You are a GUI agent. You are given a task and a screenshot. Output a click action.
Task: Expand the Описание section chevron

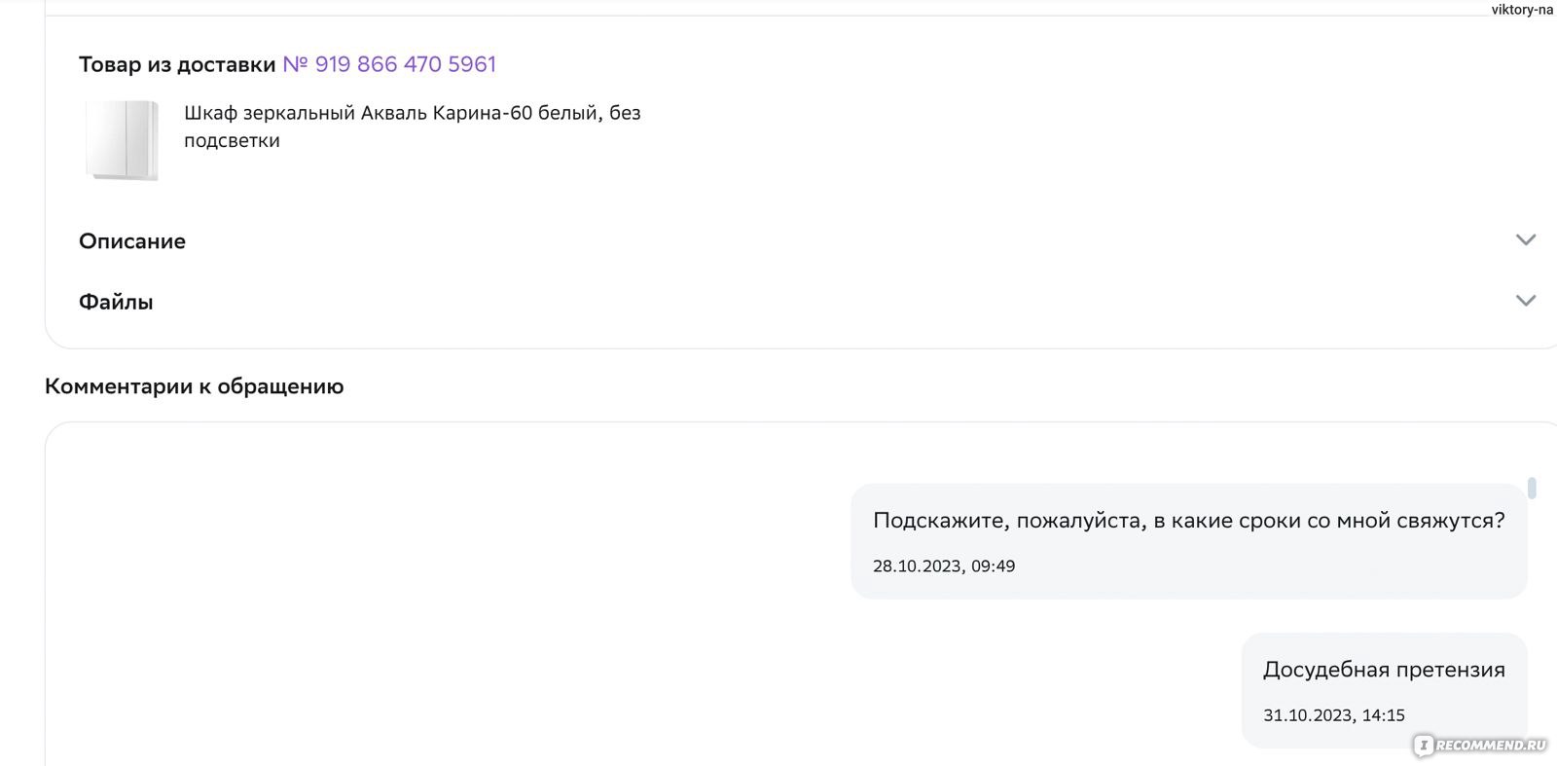coord(1525,240)
